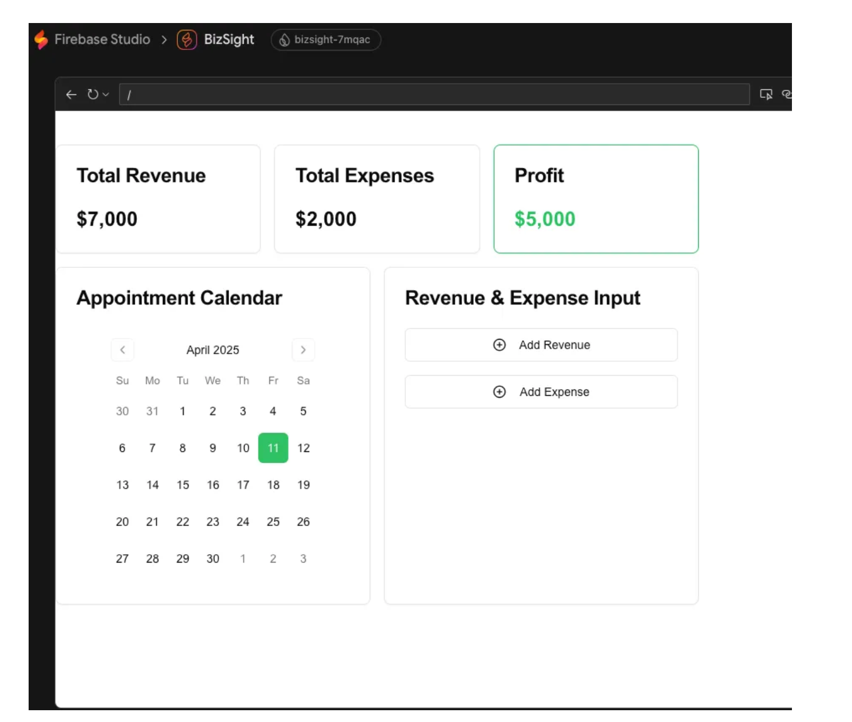Click the Profit summary card
This screenshot has height=722, width=852.
[596, 199]
